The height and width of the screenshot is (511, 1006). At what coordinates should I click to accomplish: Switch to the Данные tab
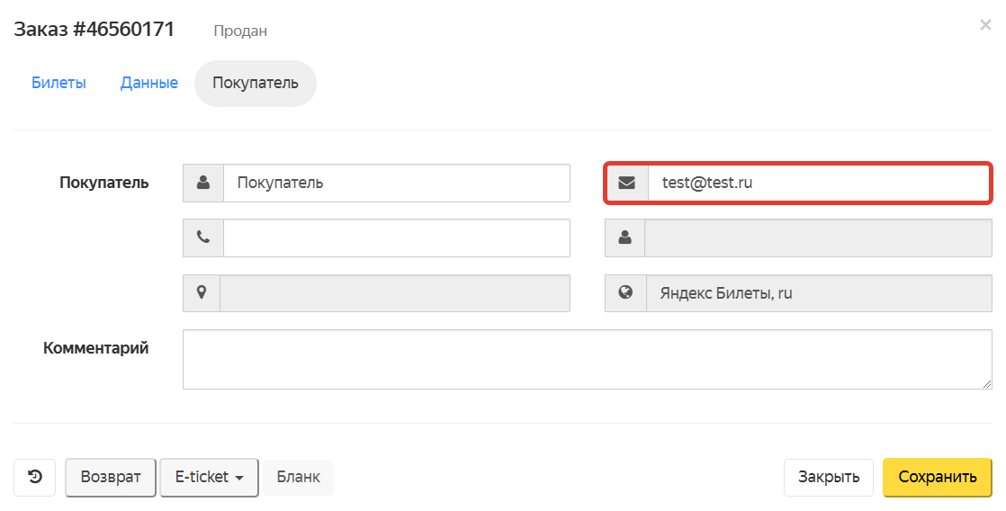pyautogui.click(x=149, y=83)
